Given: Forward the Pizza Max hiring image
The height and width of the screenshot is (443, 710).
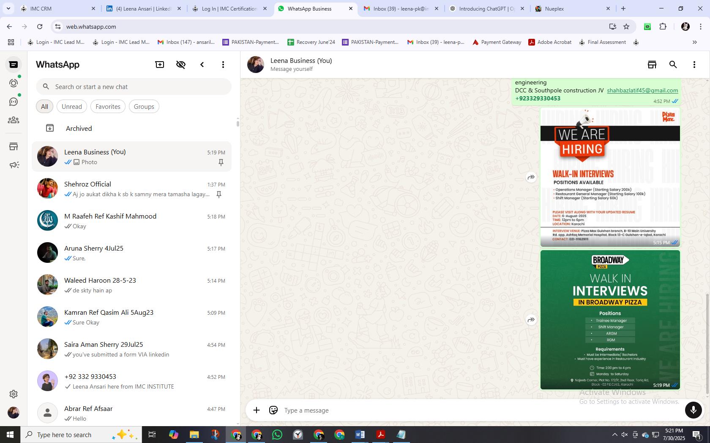Looking at the screenshot, I should coord(531,177).
